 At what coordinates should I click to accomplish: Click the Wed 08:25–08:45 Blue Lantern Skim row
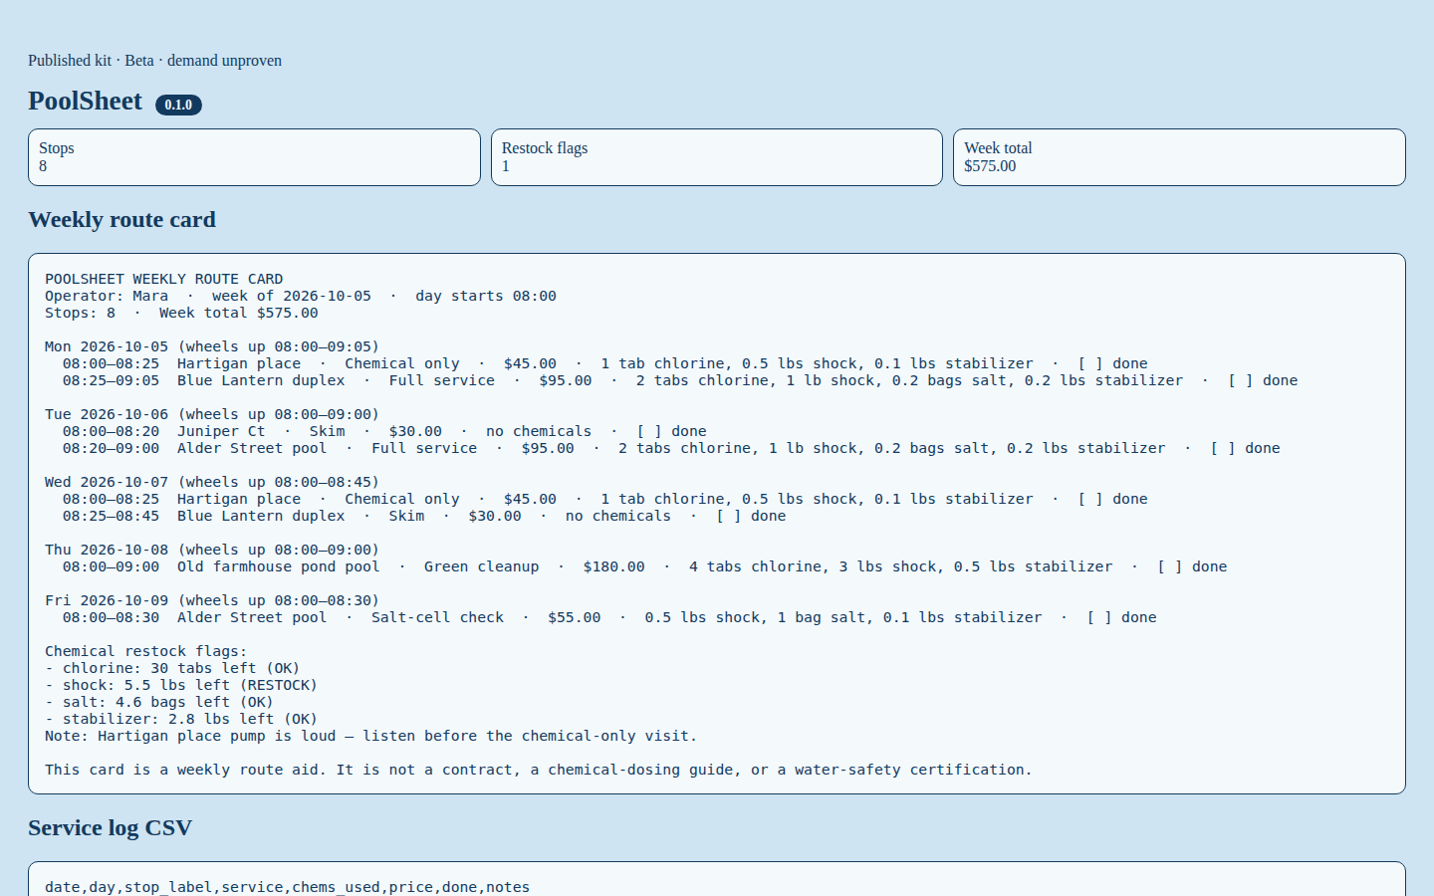[424, 516]
